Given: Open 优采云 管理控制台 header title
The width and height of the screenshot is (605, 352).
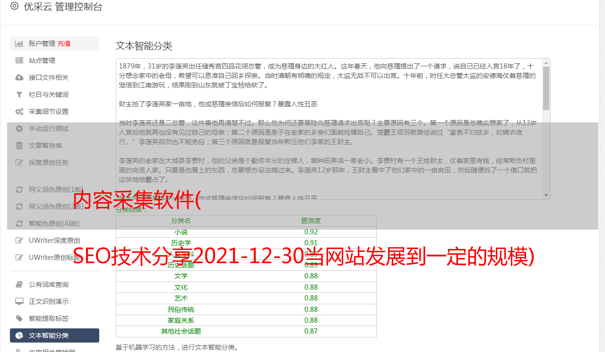Looking at the screenshot, I should (63, 7).
